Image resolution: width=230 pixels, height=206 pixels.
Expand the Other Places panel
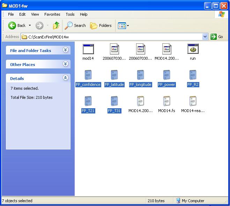66,64
